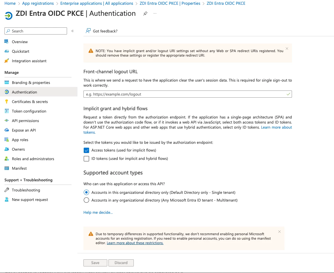Click the Got feedback icon
The height and width of the screenshot is (273, 334).
[x=88, y=31]
